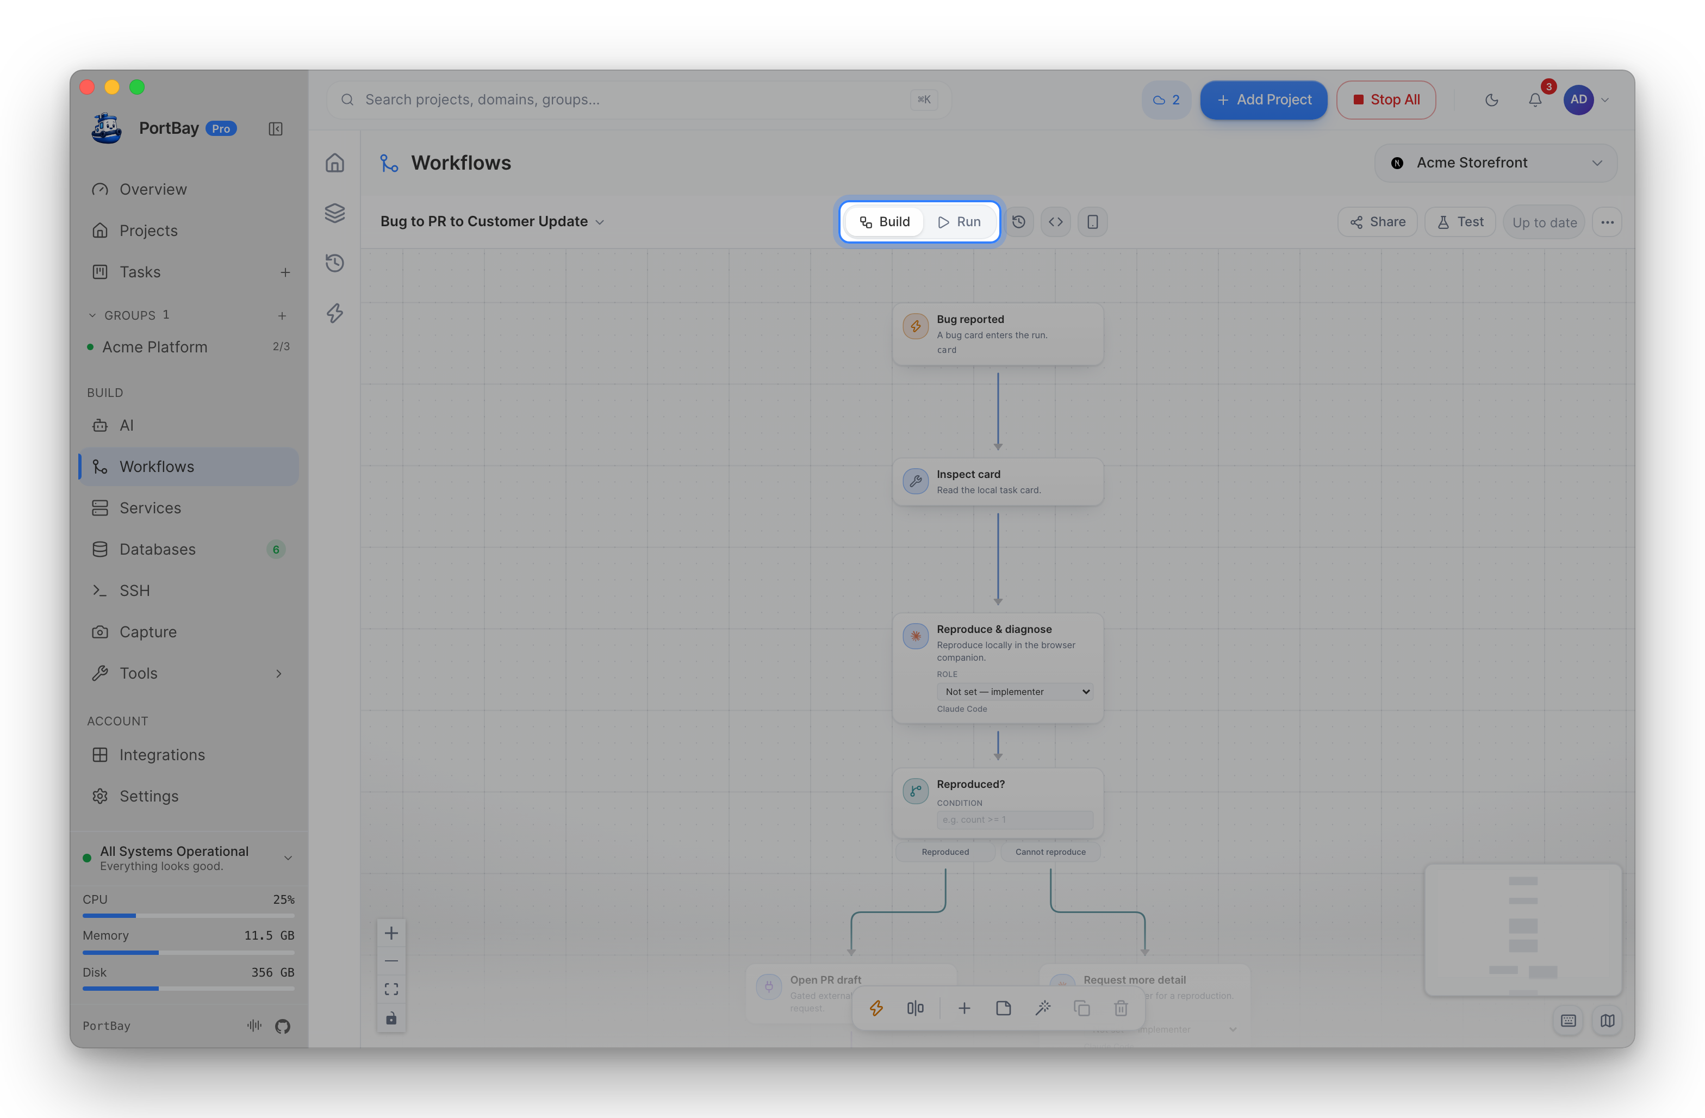1705x1118 pixels.
Task: Open the notifications bell
Action: (x=1534, y=100)
